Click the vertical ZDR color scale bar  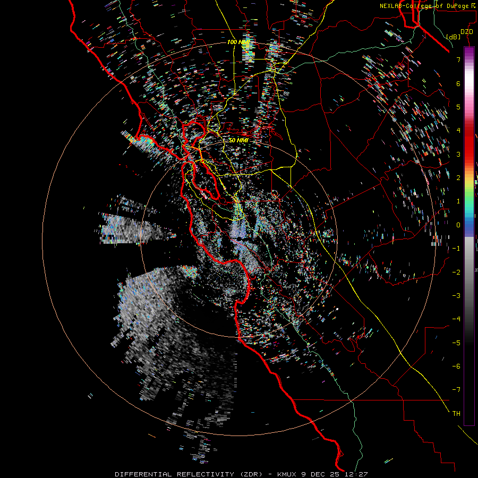(x=469, y=236)
